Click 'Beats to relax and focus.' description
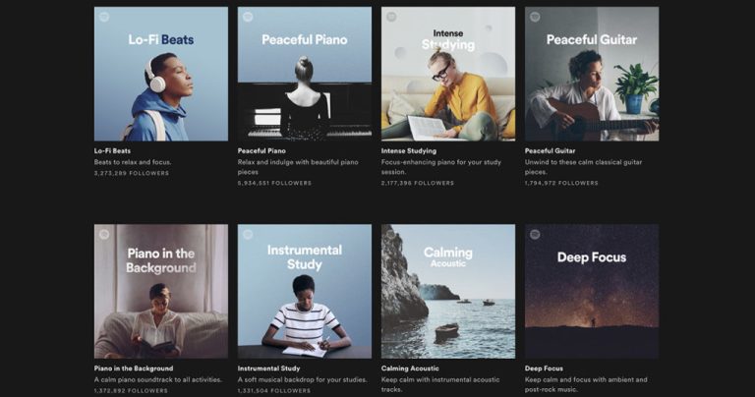 pyautogui.click(x=133, y=162)
